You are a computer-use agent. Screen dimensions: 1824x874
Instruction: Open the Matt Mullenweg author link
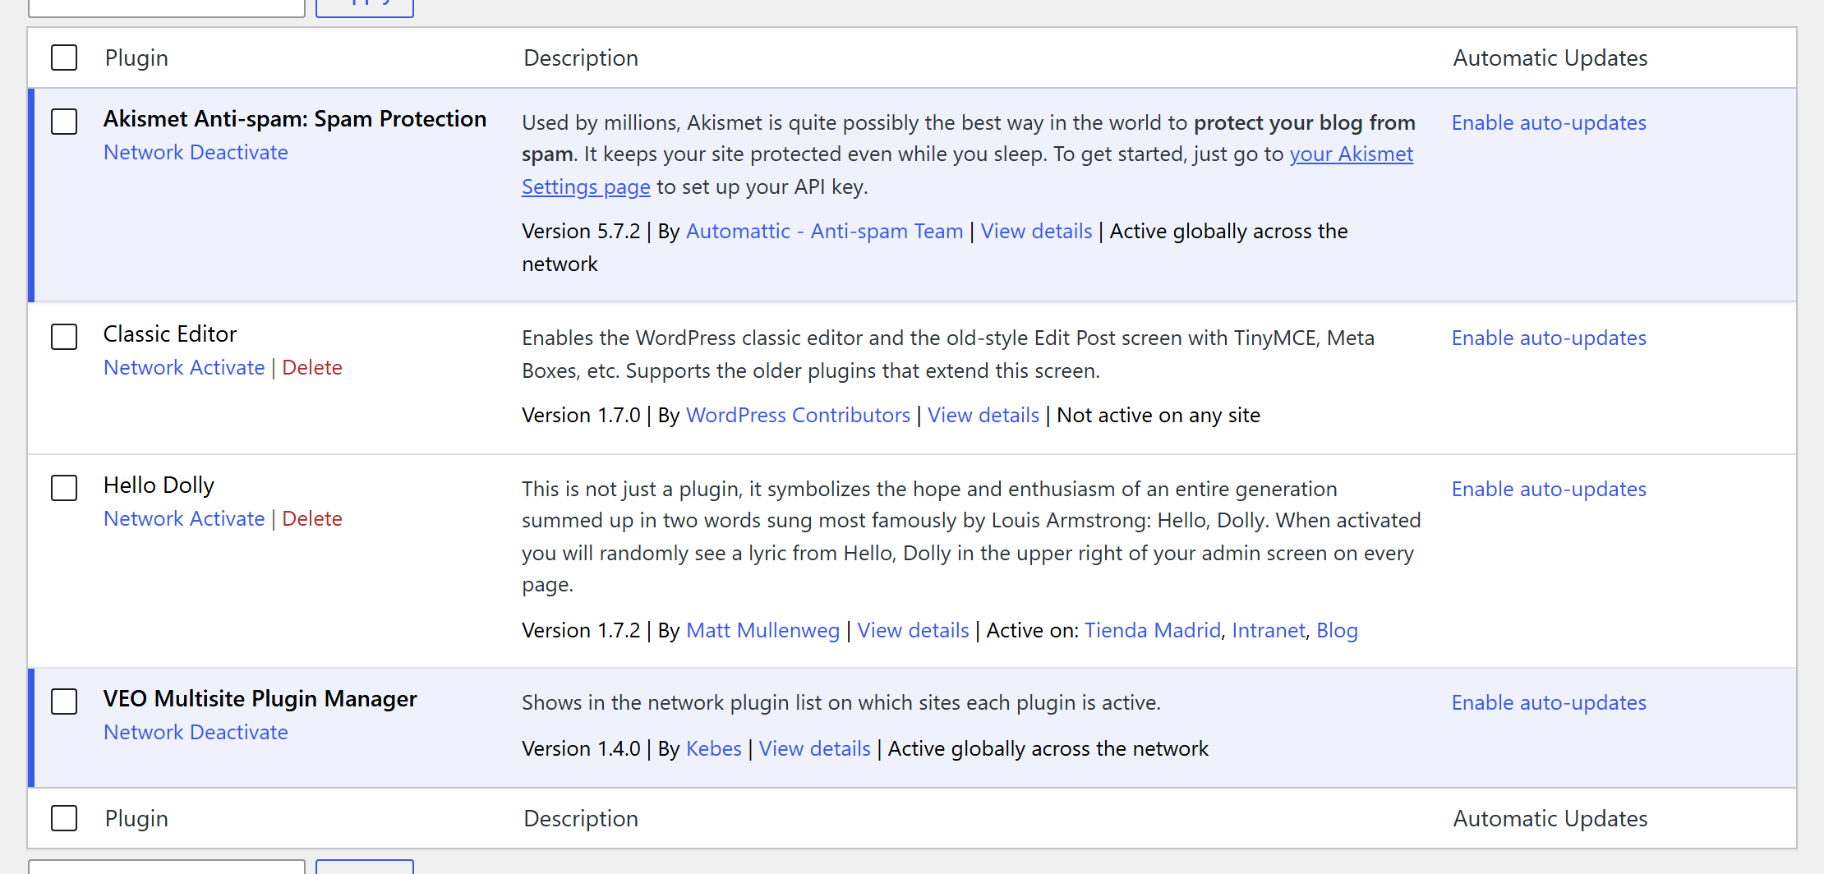click(x=762, y=631)
